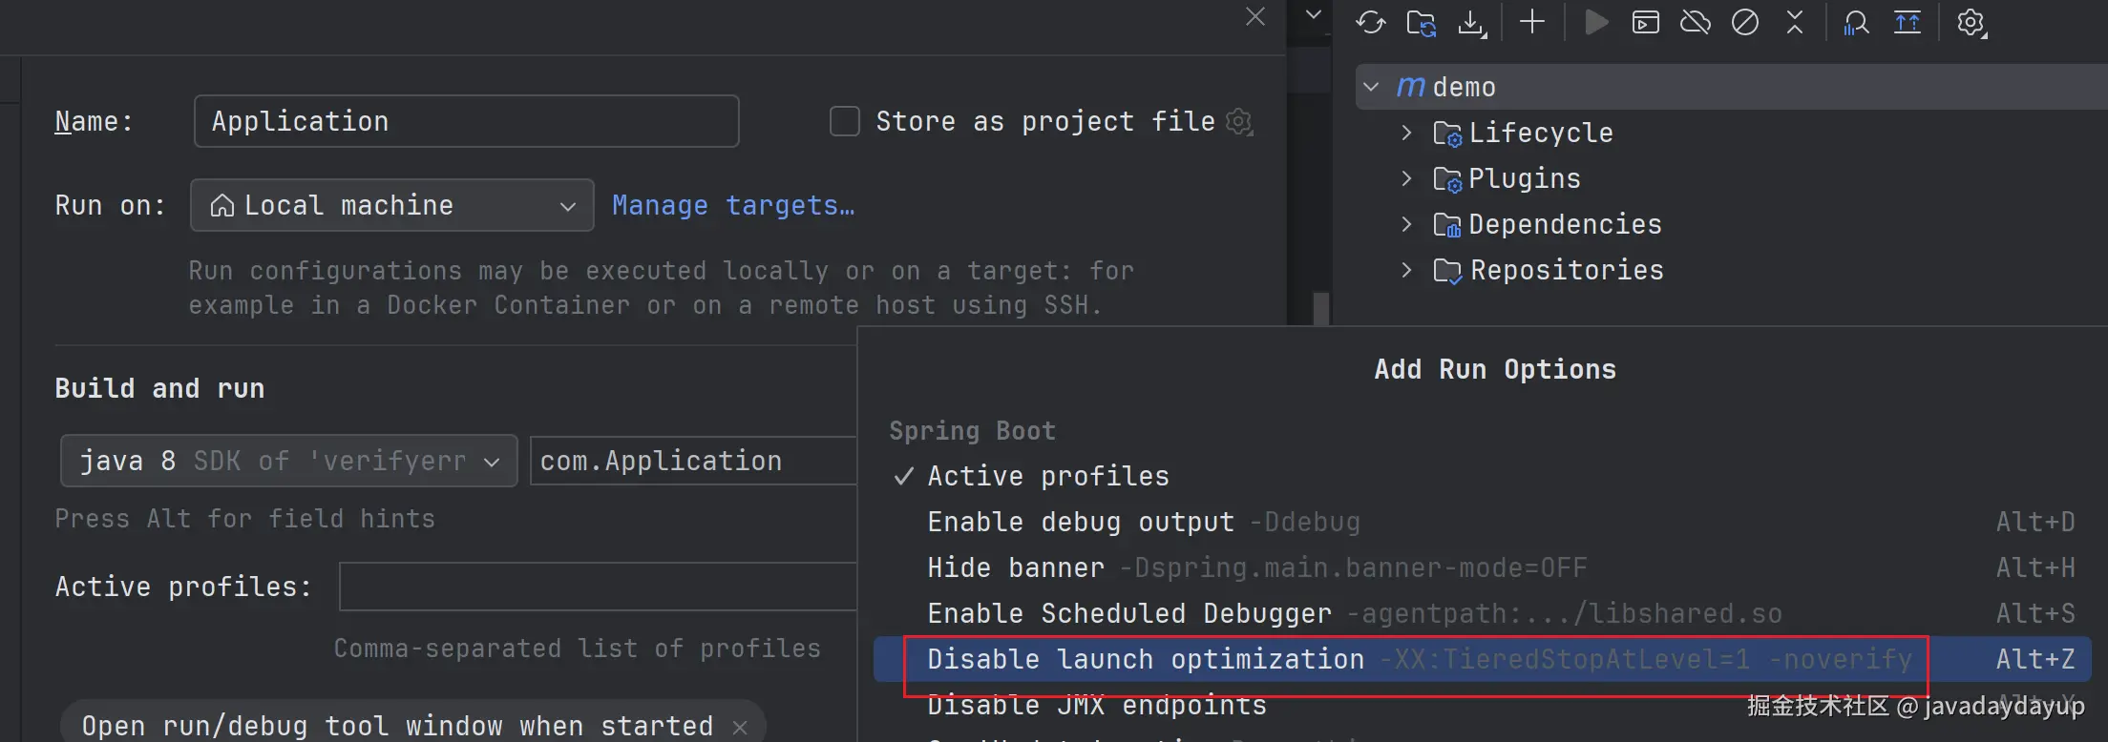Click the Reload All Maven Projects icon
Screen dimensions: 2108x742
pos(1370,22)
